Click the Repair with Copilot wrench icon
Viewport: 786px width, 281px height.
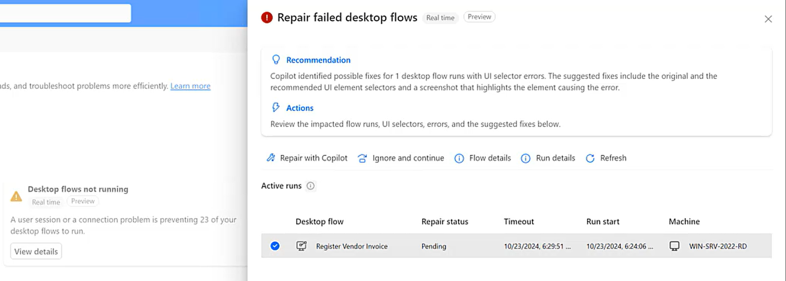pyautogui.click(x=271, y=158)
